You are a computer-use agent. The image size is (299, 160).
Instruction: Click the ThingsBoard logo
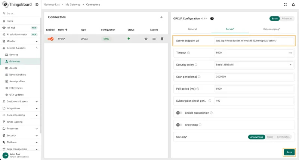[x=17, y=4]
